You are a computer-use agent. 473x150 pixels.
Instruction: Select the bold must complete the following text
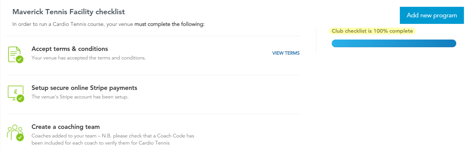point(170,24)
